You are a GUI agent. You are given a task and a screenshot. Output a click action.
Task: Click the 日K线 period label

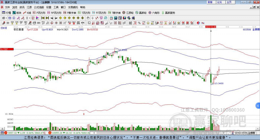[x=4, y=28]
